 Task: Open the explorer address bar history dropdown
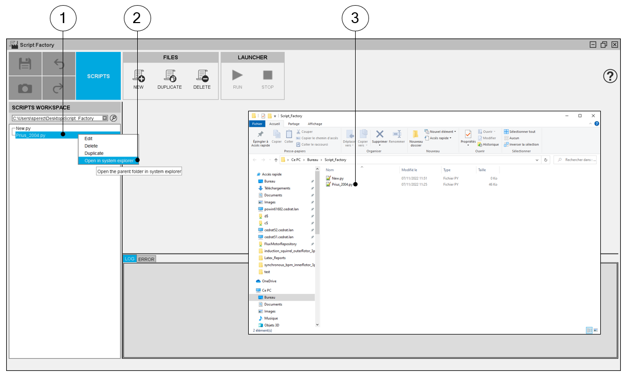pyautogui.click(x=538, y=160)
